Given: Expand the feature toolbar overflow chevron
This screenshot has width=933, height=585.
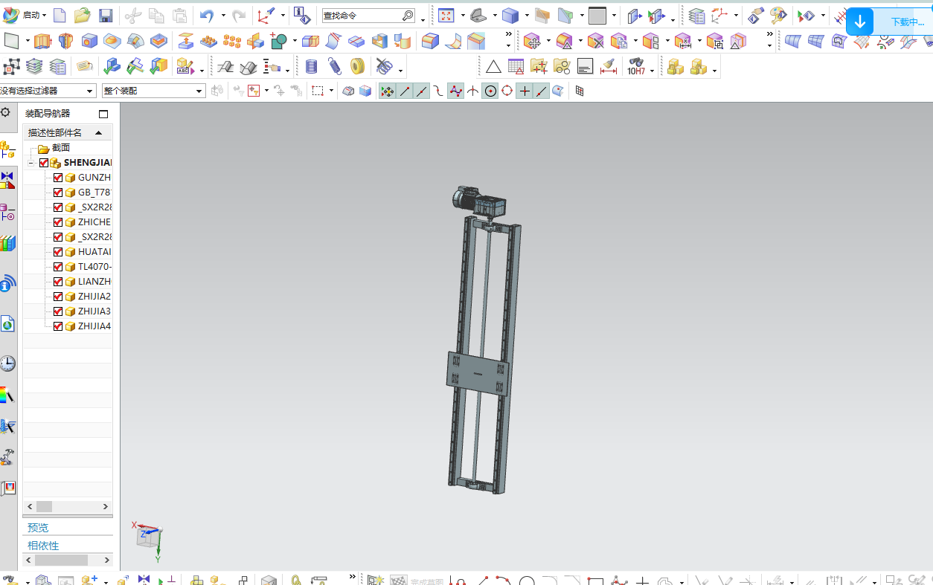Looking at the screenshot, I should 509,34.
